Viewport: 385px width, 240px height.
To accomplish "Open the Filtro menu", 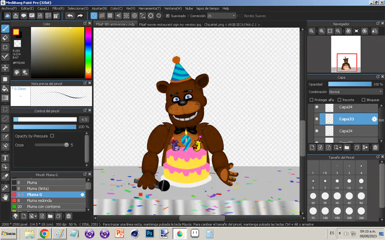I will tap(58, 8).
